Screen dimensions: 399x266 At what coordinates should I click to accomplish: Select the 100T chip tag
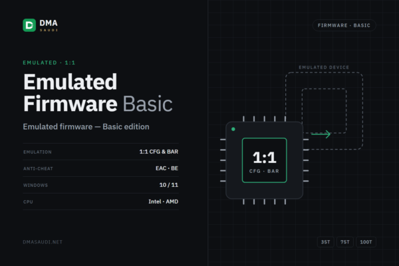coord(366,242)
